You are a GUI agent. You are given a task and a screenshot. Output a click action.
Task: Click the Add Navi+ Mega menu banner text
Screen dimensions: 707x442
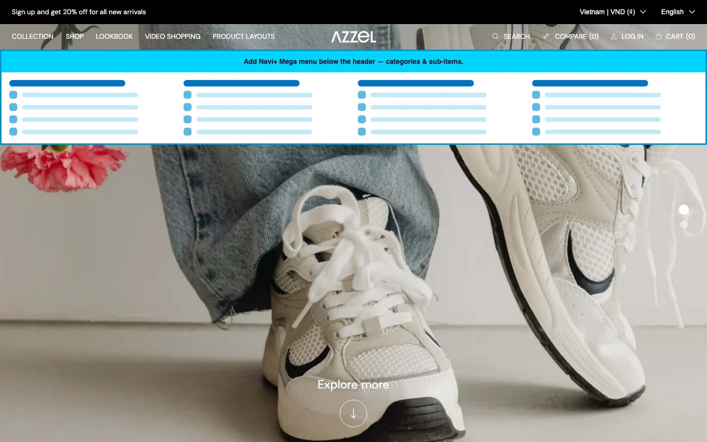[353, 61]
